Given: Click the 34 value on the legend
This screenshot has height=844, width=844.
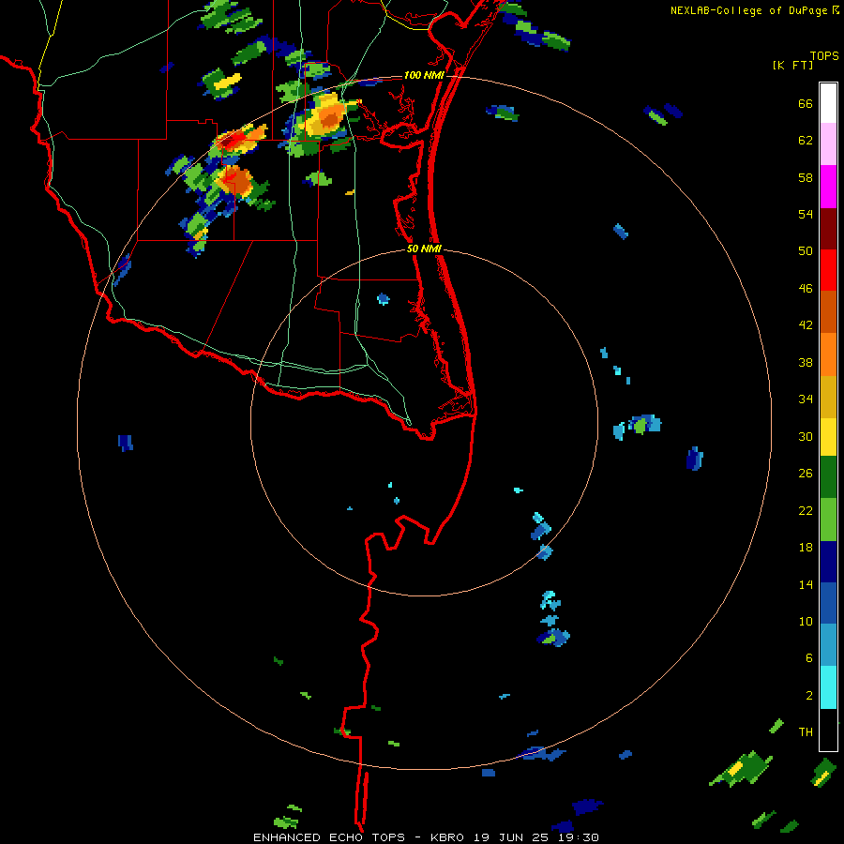Looking at the screenshot, I should 806,399.
